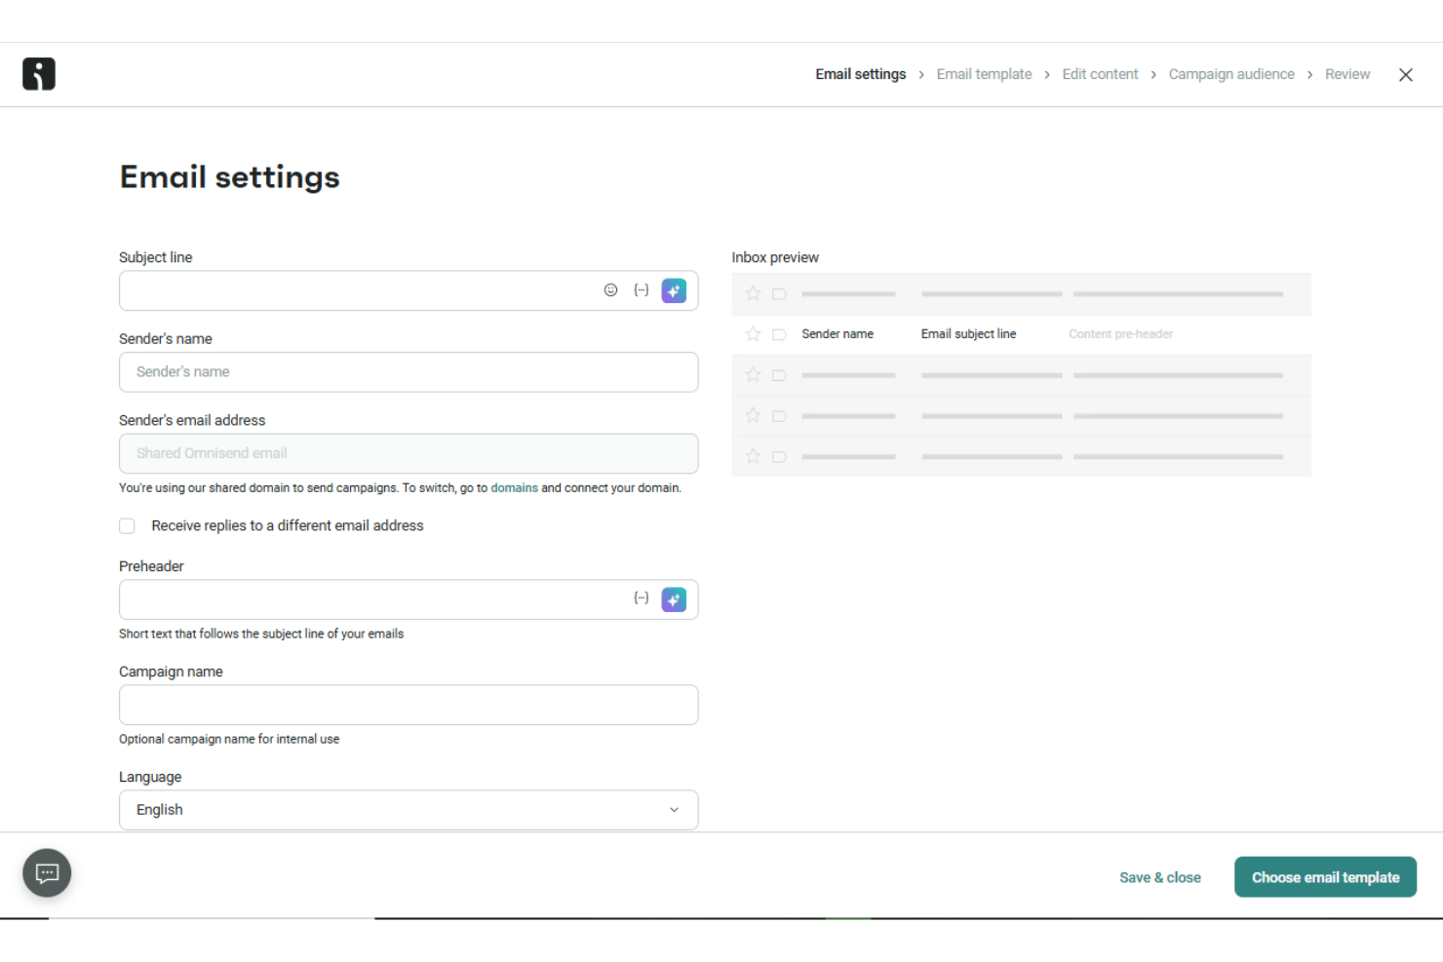Go to Review step
1443x962 pixels.
(x=1347, y=74)
